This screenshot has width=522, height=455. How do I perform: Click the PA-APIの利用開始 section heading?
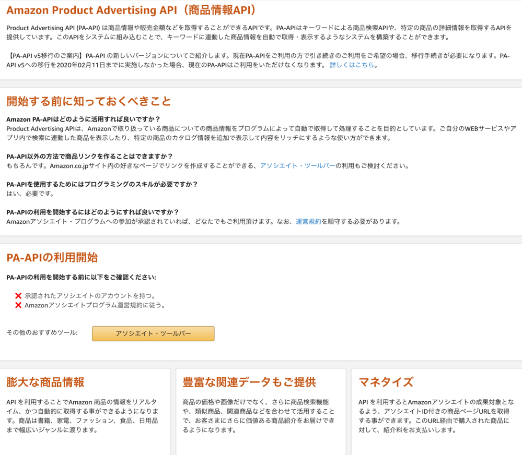pos(52,258)
